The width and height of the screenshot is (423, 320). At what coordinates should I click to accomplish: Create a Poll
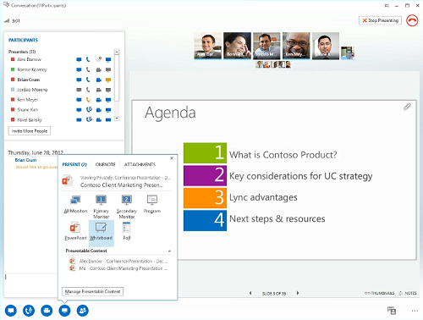126,231
